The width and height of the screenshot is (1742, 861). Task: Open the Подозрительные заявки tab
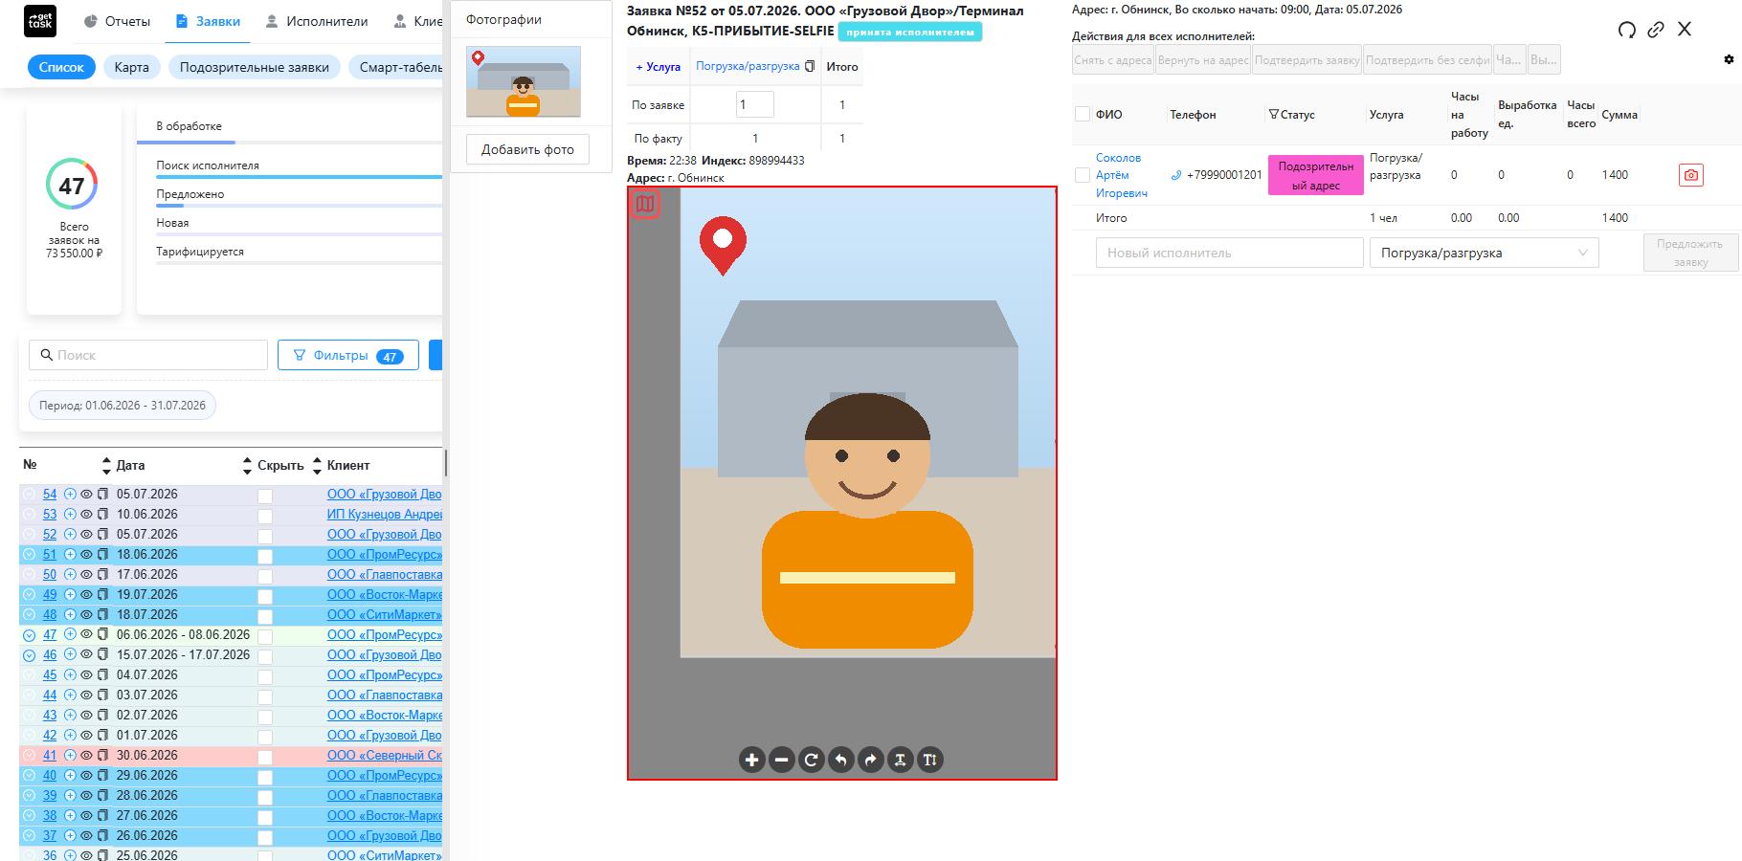pos(255,67)
